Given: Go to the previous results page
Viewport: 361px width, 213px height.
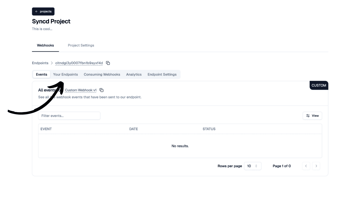Looking at the screenshot, I should (x=306, y=166).
